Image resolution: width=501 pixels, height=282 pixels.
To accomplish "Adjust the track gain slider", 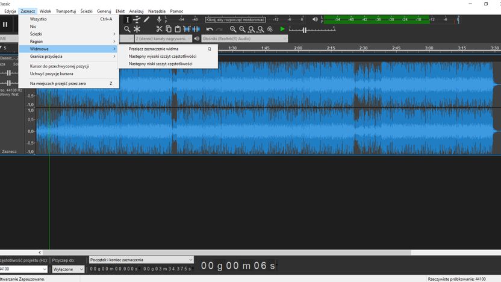I will point(8,73).
